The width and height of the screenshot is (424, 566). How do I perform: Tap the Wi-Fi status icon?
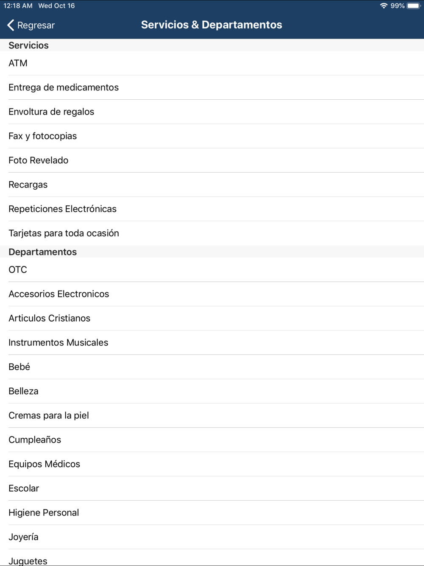click(384, 6)
